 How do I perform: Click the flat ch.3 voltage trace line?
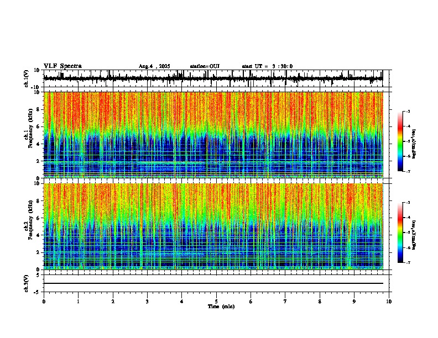pyautogui.click(x=213, y=283)
